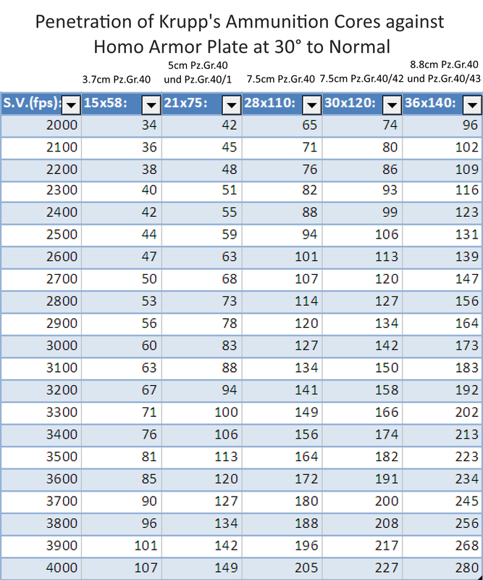Select 30x120 value 191 in row 3600
Screen dimensions: 483x580
coord(362,480)
